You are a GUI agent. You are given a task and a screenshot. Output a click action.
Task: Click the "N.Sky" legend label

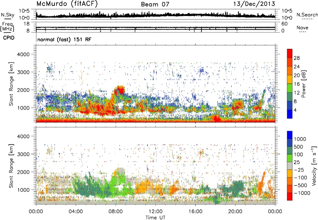8,15
